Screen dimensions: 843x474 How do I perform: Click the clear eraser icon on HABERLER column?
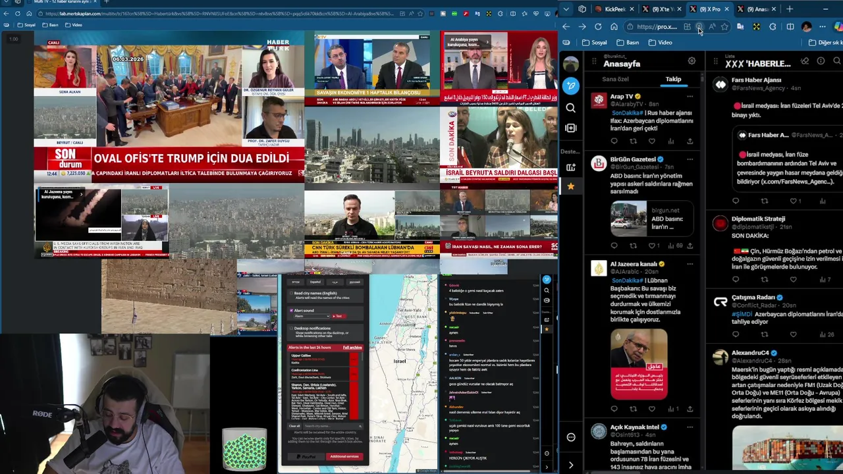(805, 61)
